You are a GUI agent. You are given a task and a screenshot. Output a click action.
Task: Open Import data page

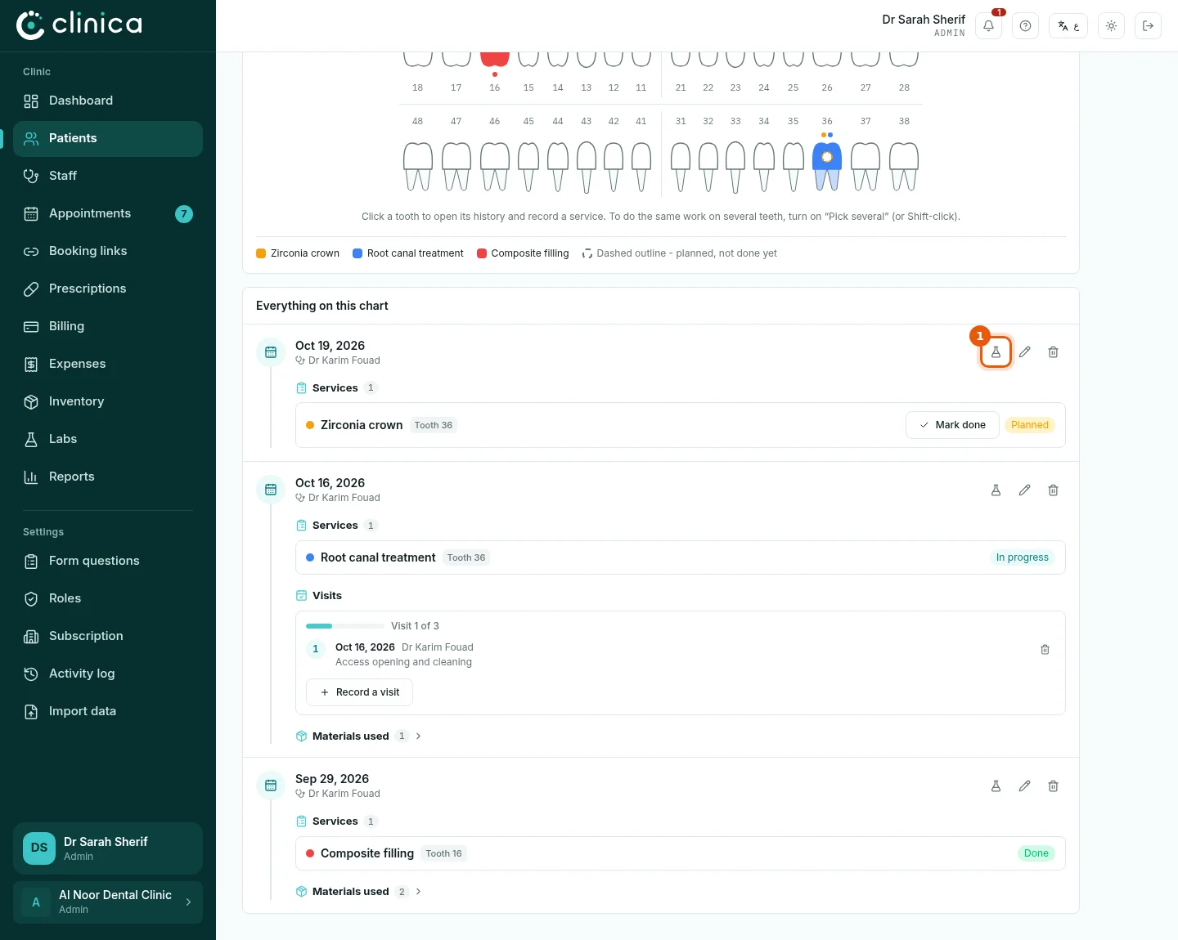coord(108,712)
